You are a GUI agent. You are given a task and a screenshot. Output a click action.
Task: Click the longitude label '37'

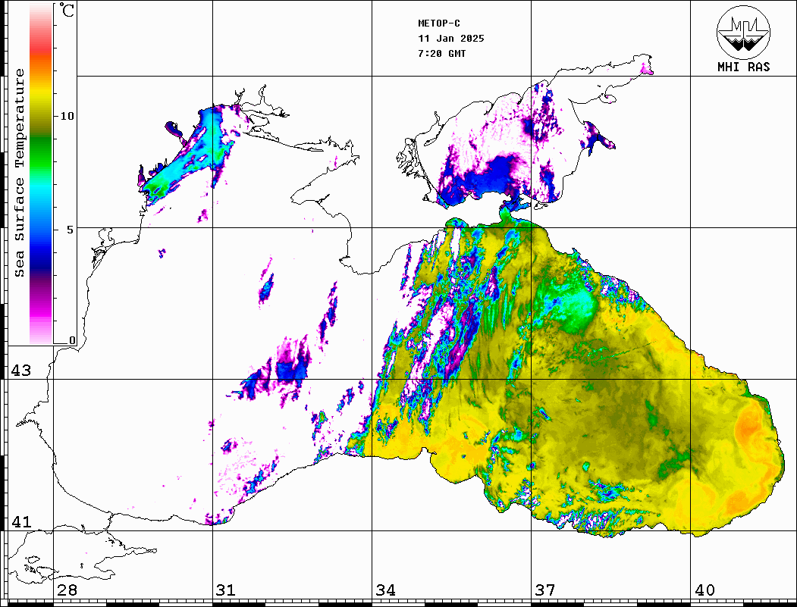(x=545, y=590)
